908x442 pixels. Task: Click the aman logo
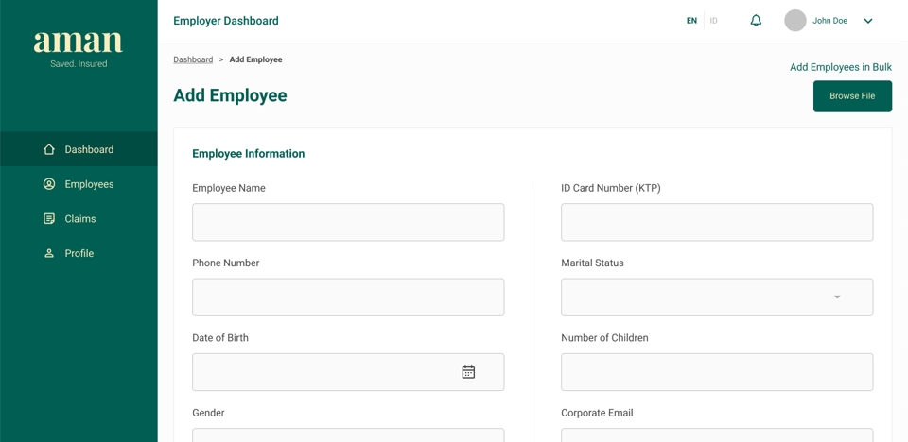point(79,41)
